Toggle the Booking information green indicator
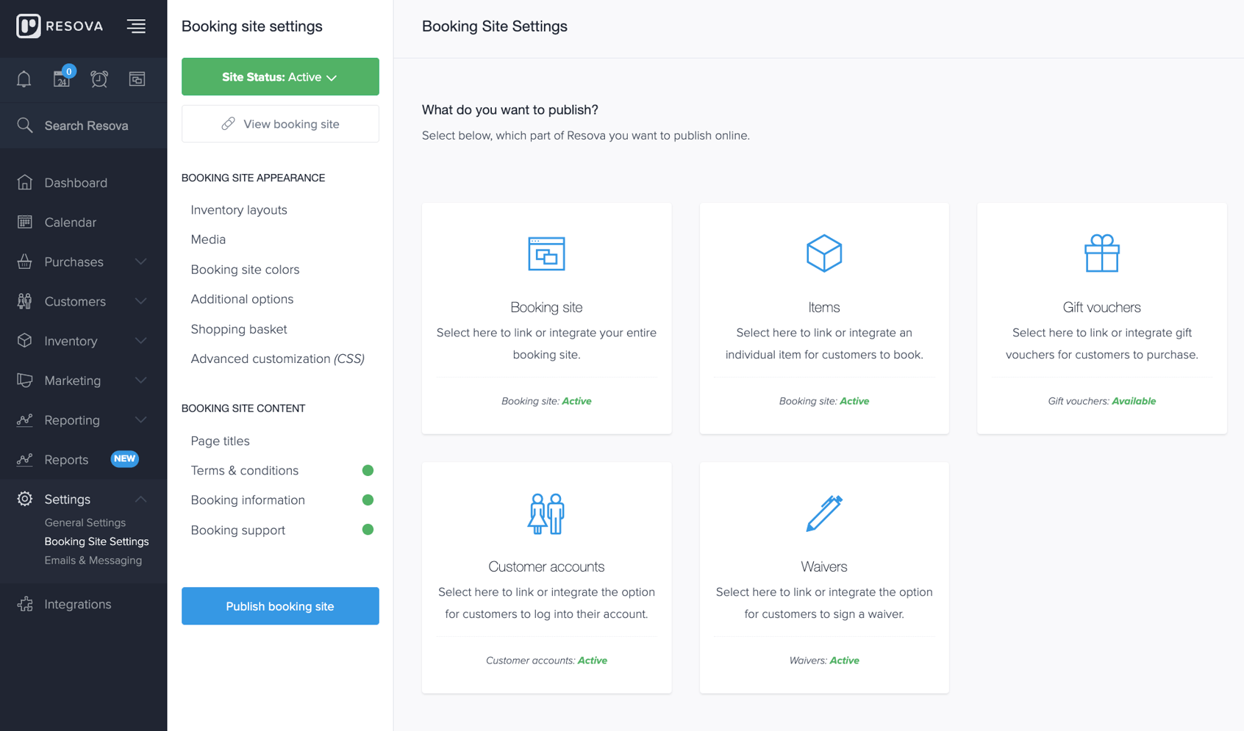The width and height of the screenshot is (1244, 731). pos(368,500)
